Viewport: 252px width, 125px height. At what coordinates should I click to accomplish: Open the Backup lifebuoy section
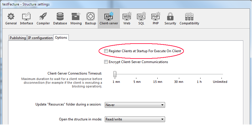point(91,18)
